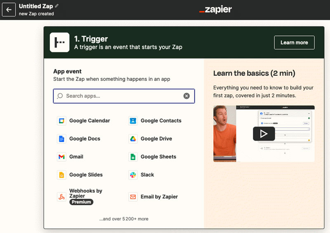Click Webhooks by Zapier text
Viewport: 330px width, 233px height.
(86, 193)
